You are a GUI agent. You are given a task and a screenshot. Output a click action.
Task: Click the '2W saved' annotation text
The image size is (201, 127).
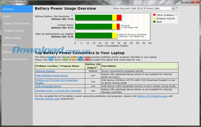coord(125,26)
